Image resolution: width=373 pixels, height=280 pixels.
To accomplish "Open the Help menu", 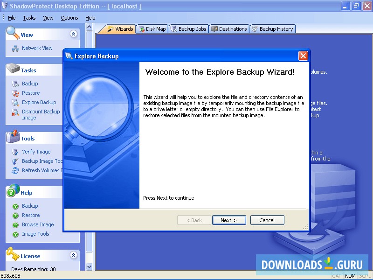I will click(90, 18).
